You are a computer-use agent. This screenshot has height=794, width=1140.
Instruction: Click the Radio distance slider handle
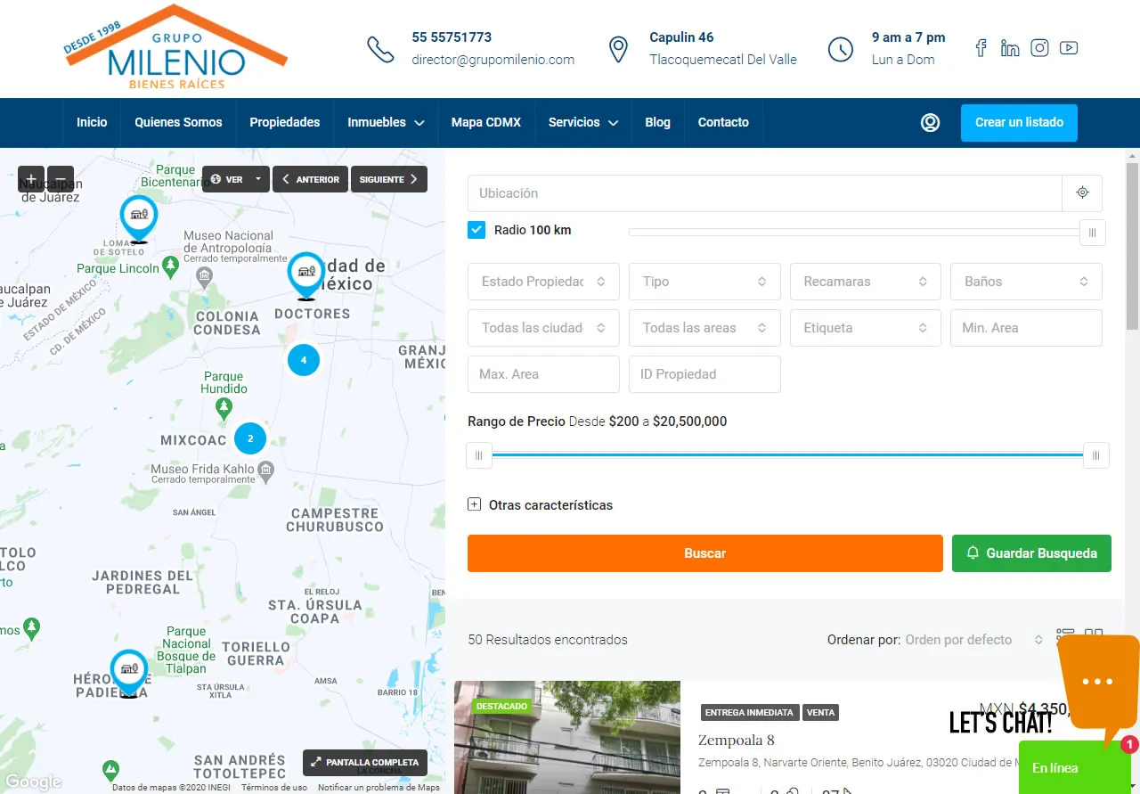(x=1093, y=233)
